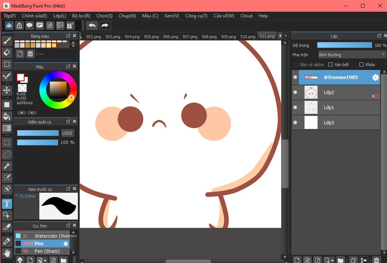Select the Brush tool in left toolbar
This screenshot has height=263, width=387.
7,41
